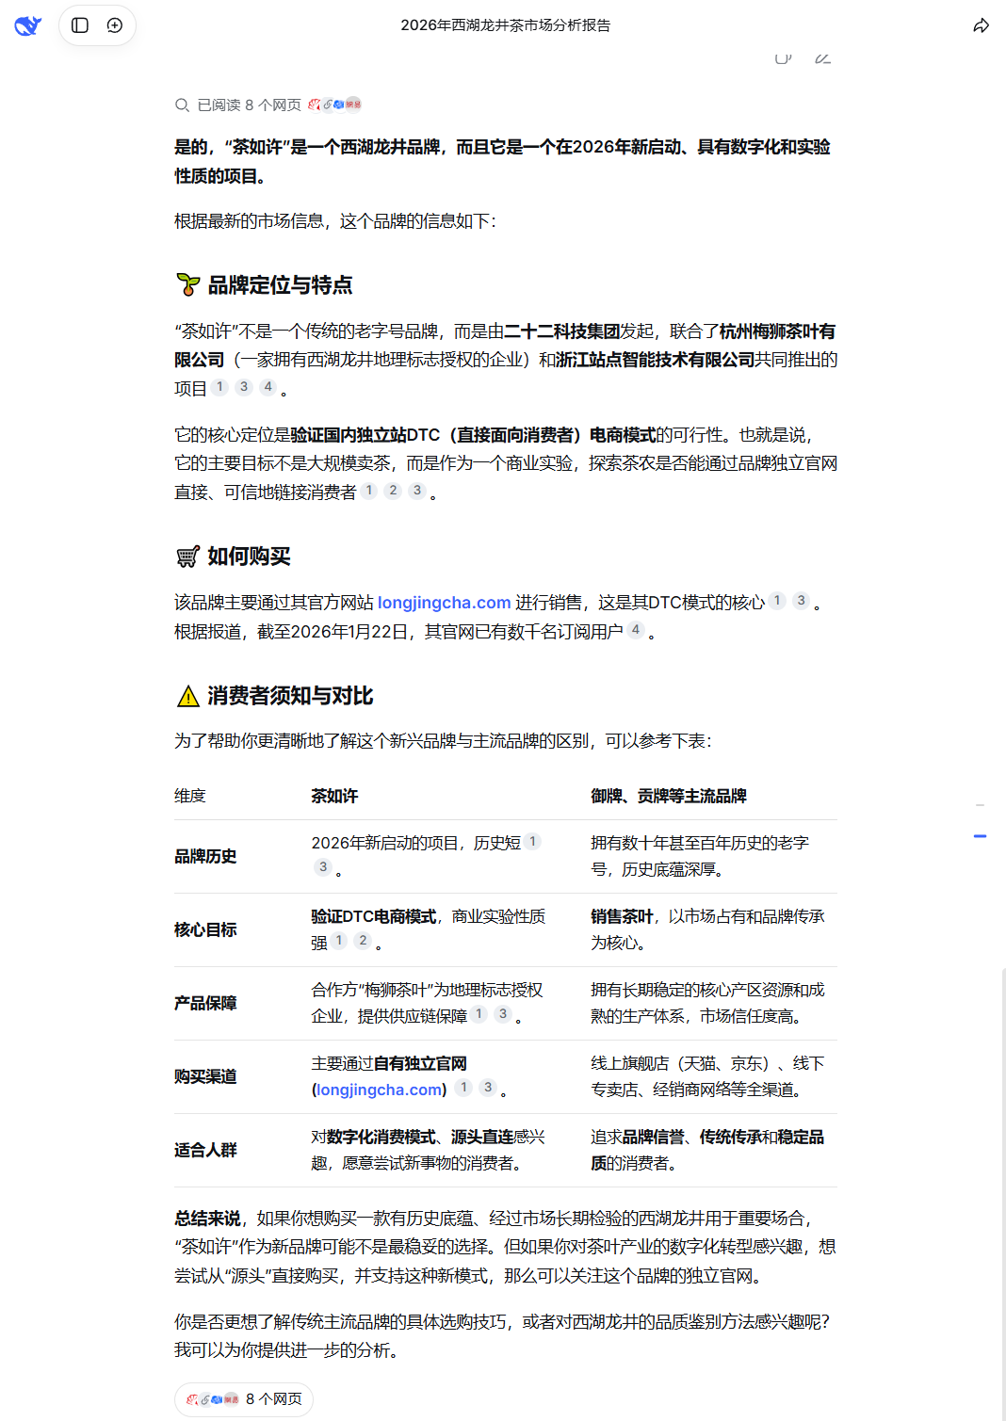Open citation 2 in 核心目标 table row
This screenshot has width=1006, height=1421.
tap(363, 941)
